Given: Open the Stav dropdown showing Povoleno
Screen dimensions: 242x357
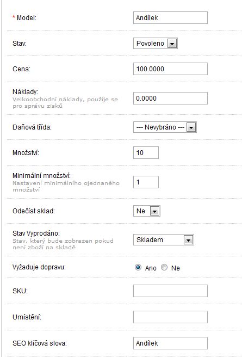Looking at the screenshot, I should (156, 43).
